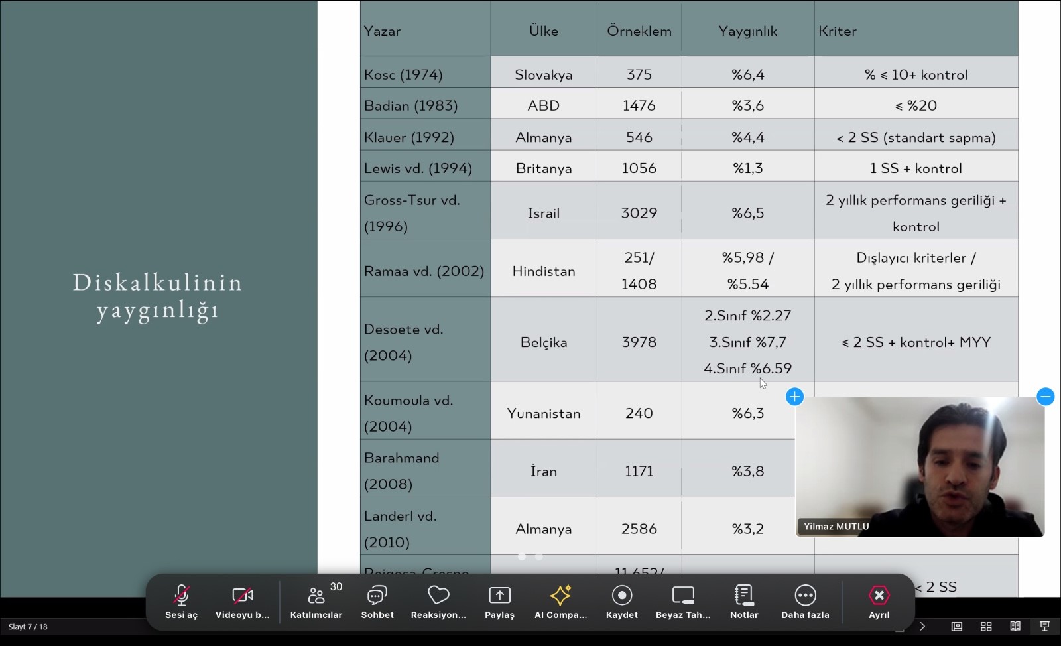Click sample size 2586
Viewport: 1061px width, 646px height.
(639, 529)
